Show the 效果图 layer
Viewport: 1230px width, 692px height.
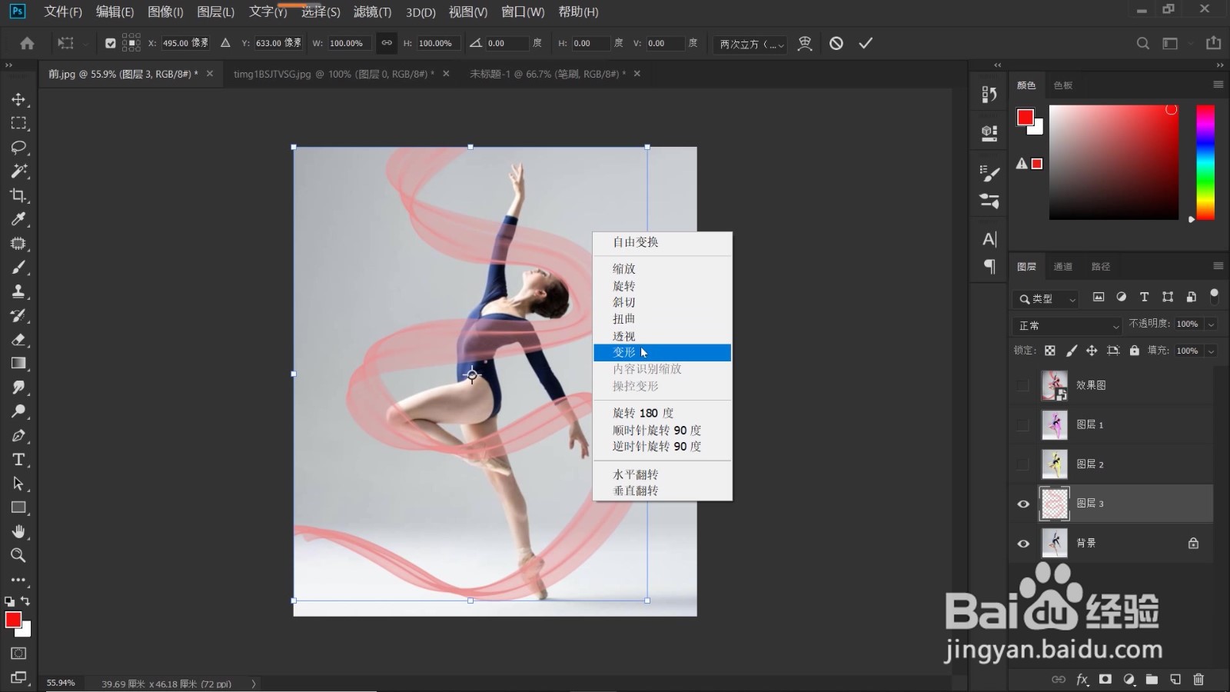coord(1023,385)
